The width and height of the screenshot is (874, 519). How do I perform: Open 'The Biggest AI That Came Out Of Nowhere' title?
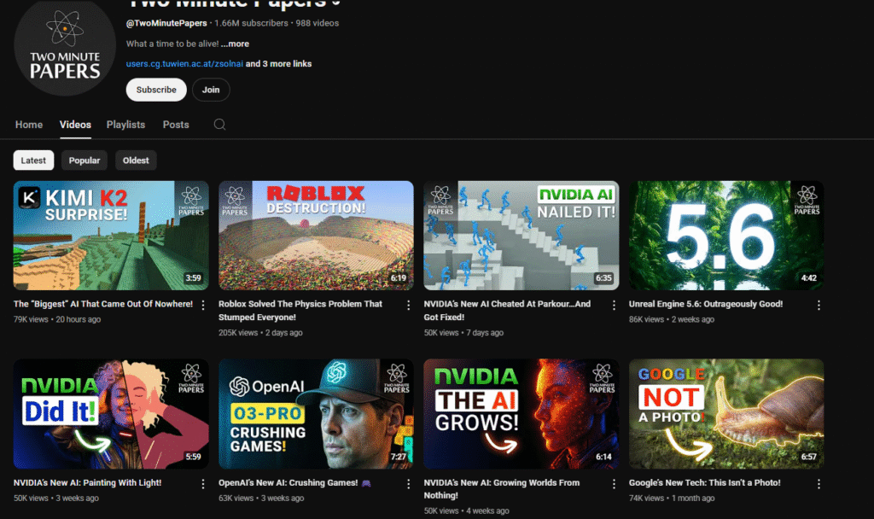coord(103,304)
